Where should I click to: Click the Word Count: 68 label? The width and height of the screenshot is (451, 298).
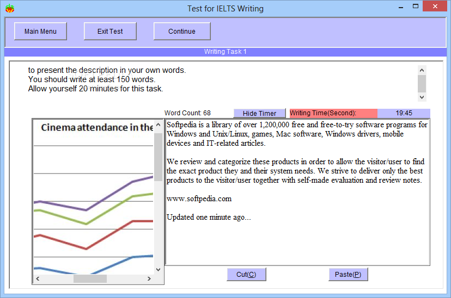click(x=187, y=113)
